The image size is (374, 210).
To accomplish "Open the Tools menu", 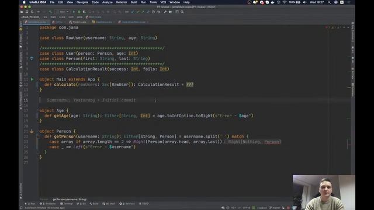I will (153, 2).
